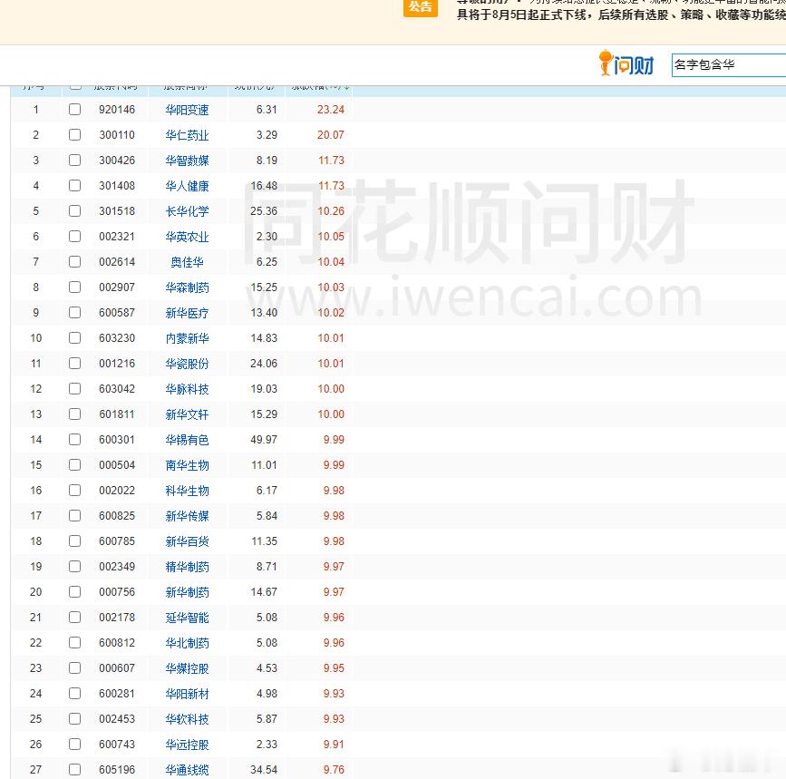The image size is (786, 779).
Task: Open the 内蒙新华 stock name
Action: [x=187, y=338]
